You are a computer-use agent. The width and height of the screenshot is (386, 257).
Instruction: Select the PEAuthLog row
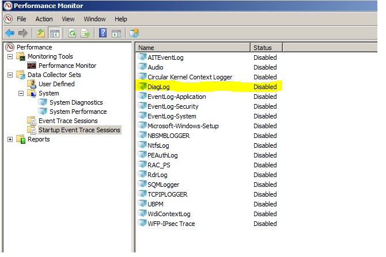pyautogui.click(x=209, y=155)
